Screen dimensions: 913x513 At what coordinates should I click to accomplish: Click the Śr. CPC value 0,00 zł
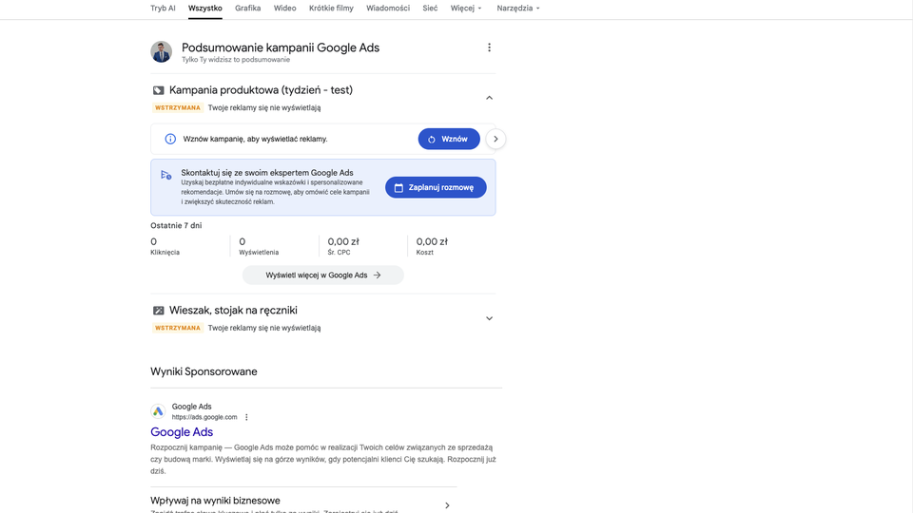(343, 241)
